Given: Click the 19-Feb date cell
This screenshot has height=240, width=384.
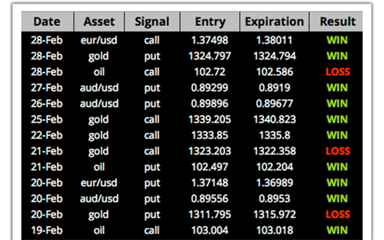Looking at the screenshot, I should (46, 230).
